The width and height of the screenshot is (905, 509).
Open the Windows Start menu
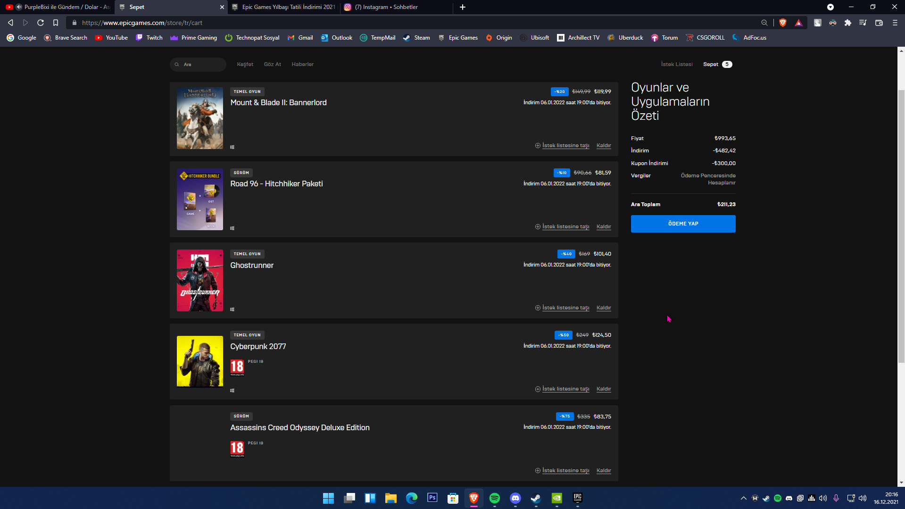coord(328,498)
